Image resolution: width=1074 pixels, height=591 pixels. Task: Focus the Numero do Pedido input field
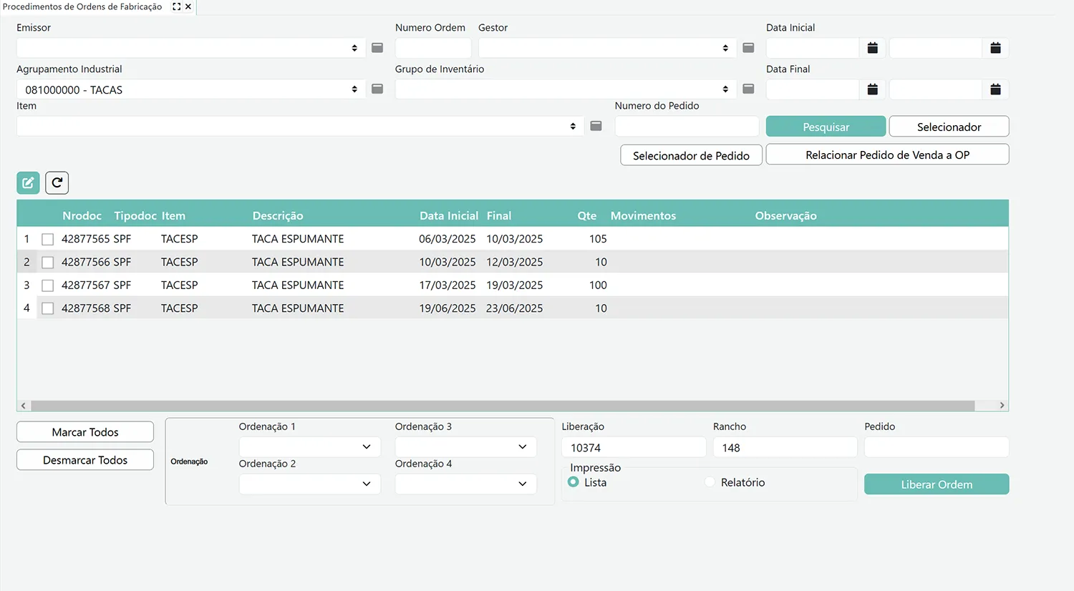point(687,126)
